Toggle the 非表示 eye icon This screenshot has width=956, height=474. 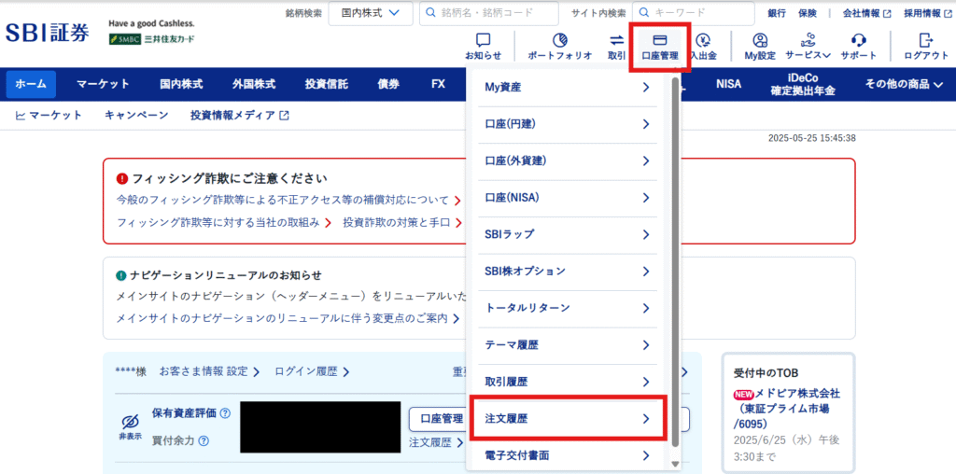click(130, 425)
